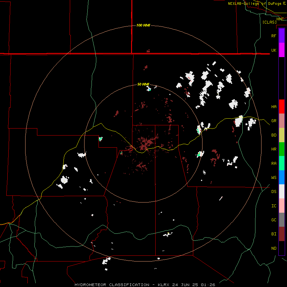Click the 'HYDROMETEOR CLASSIFICATION' title text
The width and height of the screenshot is (287, 287).
112,285
